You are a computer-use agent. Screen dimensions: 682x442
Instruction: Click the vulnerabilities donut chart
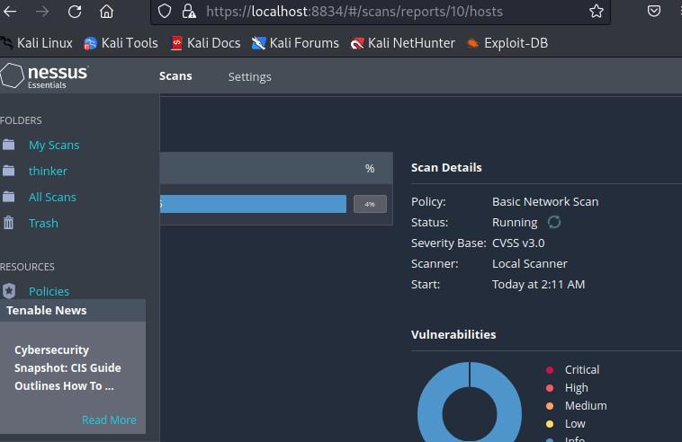pos(470,402)
